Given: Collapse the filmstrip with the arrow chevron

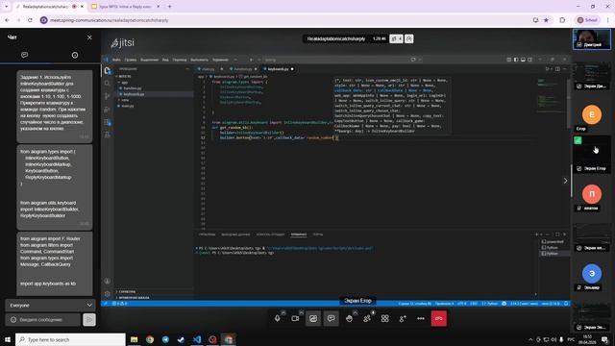Looking at the screenshot, I should [x=565, y=181].
